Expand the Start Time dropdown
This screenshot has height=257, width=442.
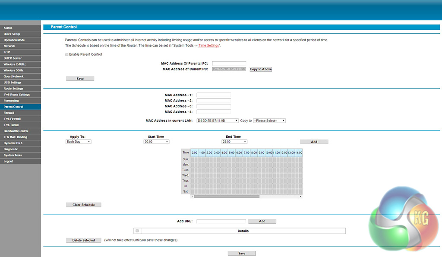pos(156,142)
